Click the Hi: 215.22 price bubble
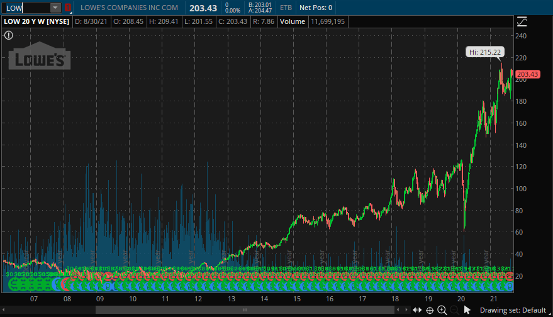Viewport: 553px width, 317px height. (484, 52)
